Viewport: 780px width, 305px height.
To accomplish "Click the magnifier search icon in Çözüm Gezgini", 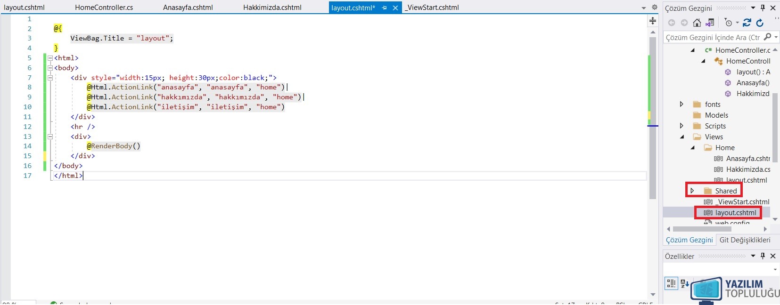I will pos(767,37).
